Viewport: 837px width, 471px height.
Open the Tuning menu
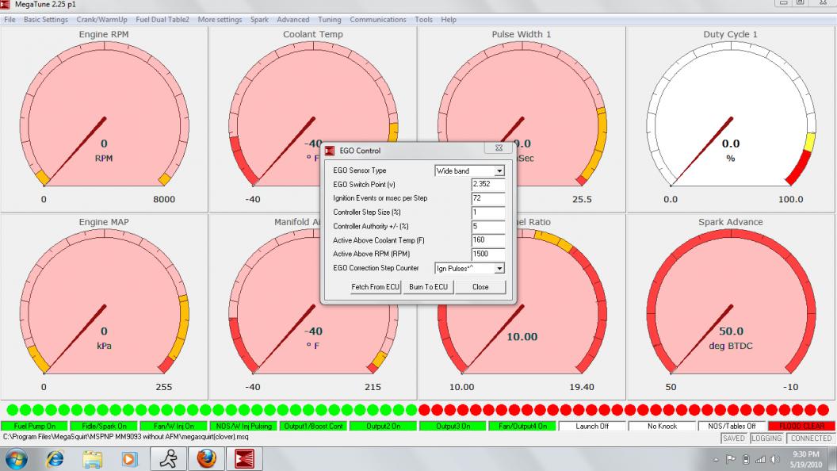click(329, 19)
